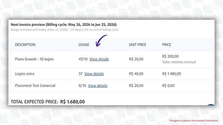Image resolution: width=223 pixels, height=125 pixels.
Task: Click the R$ 1.480,00 price value
Action: pos(171,74)
